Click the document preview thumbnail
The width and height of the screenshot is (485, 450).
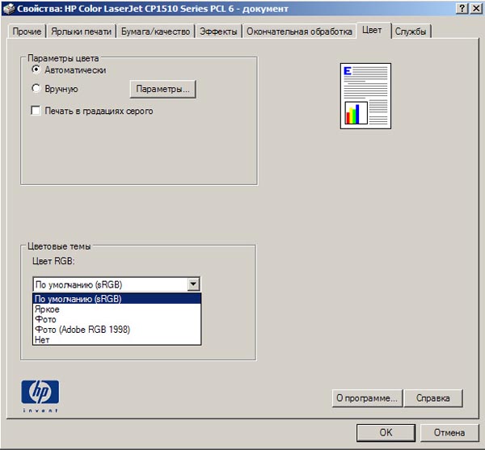point(365,96)
